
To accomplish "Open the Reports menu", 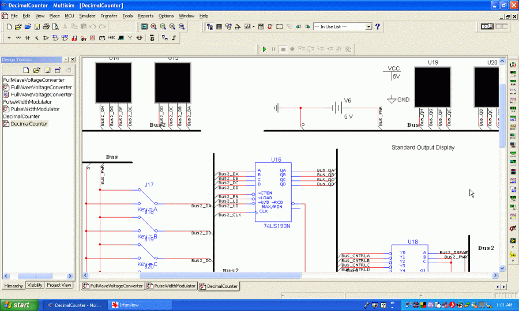I will (x=146, y=16).
